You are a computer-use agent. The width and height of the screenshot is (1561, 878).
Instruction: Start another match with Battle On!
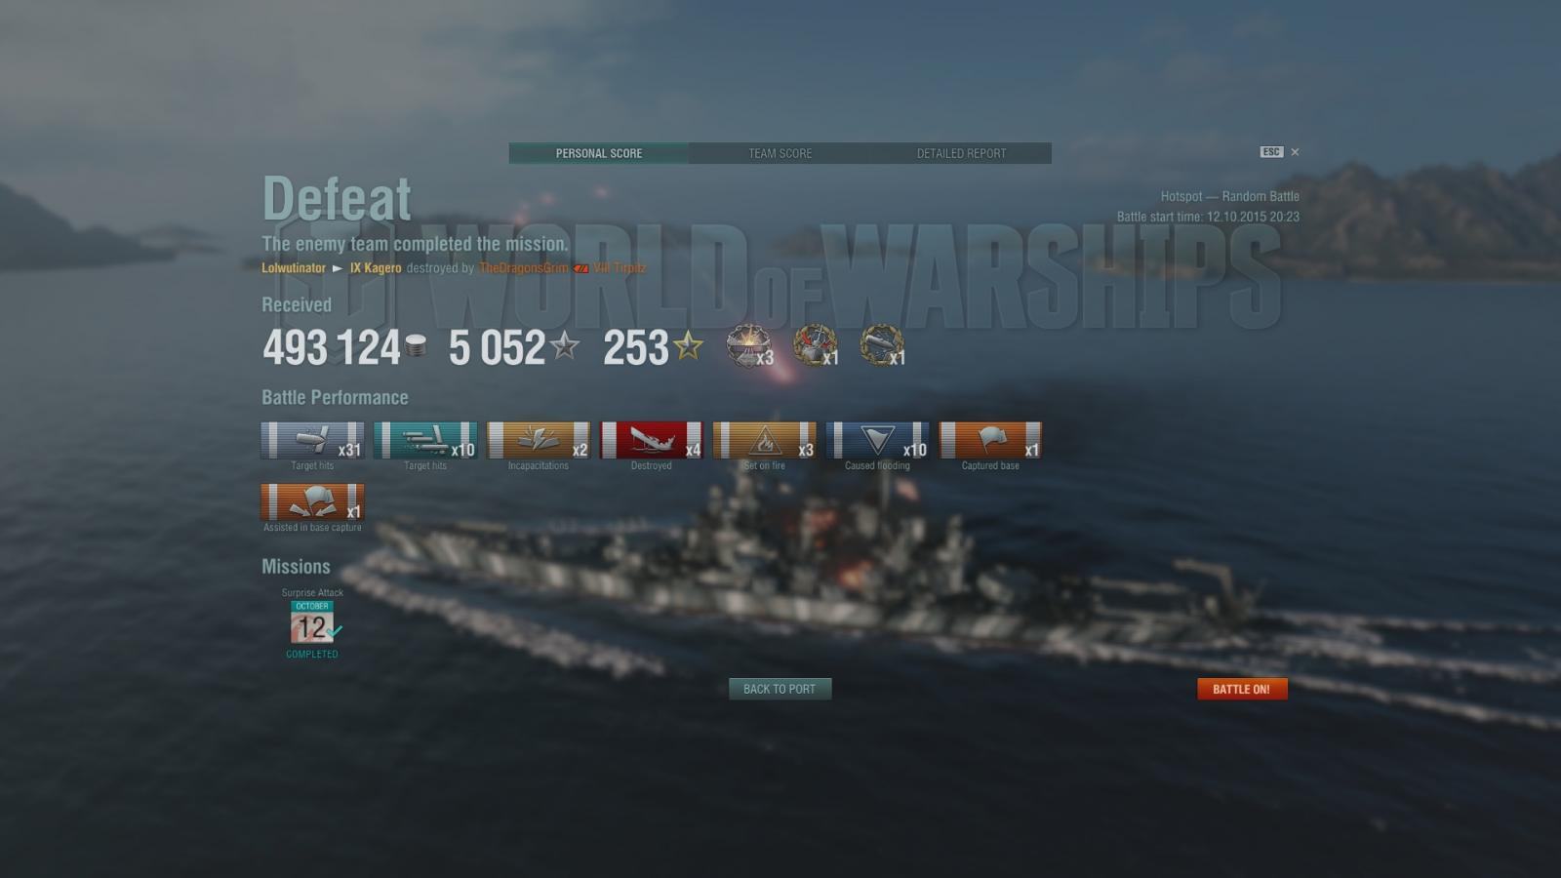pyautogui.click(x=1242, y=689)
